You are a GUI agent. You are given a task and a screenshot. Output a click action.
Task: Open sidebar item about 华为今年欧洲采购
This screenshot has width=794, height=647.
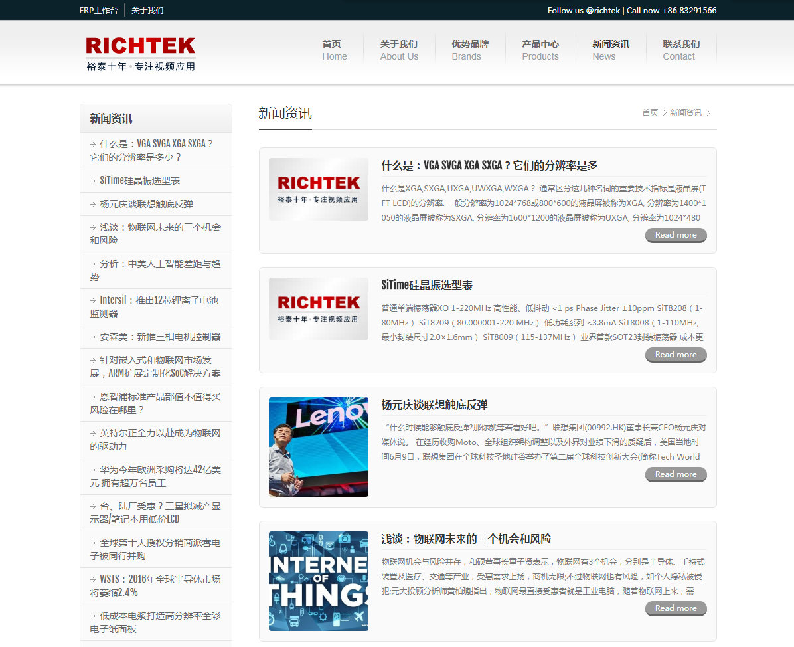(156, 476)
